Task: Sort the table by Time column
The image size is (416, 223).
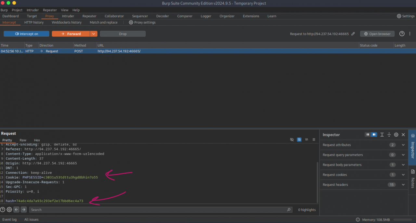Action: tap(12, 45)
